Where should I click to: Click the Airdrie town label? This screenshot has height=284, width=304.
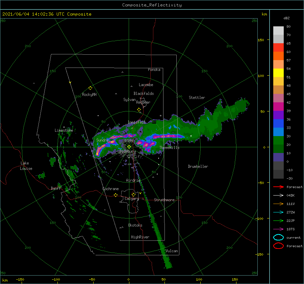(x=133, y=180)
